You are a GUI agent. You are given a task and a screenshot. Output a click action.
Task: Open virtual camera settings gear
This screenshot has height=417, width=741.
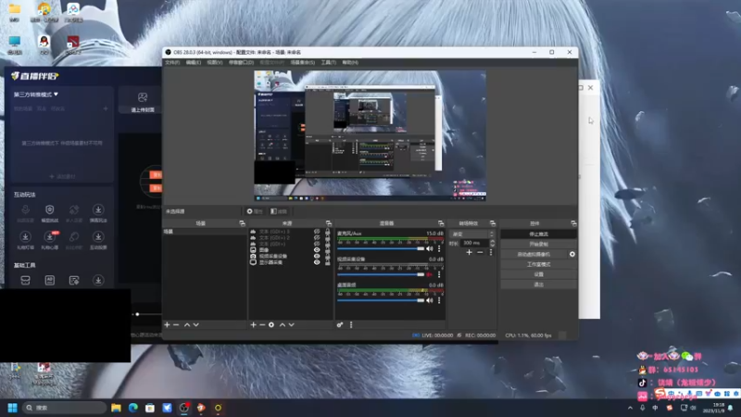click(x=572, y=254)
